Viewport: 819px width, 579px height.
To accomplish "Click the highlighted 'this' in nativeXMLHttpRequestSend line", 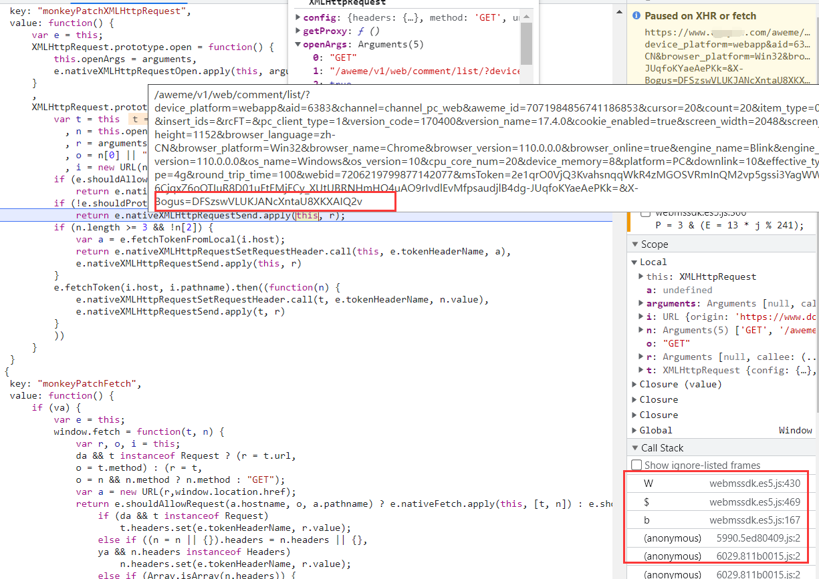I will pos(307,216).
